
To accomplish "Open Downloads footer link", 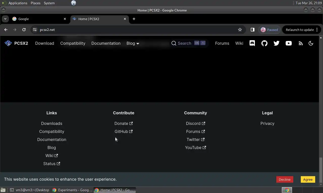I will (52, 123).
